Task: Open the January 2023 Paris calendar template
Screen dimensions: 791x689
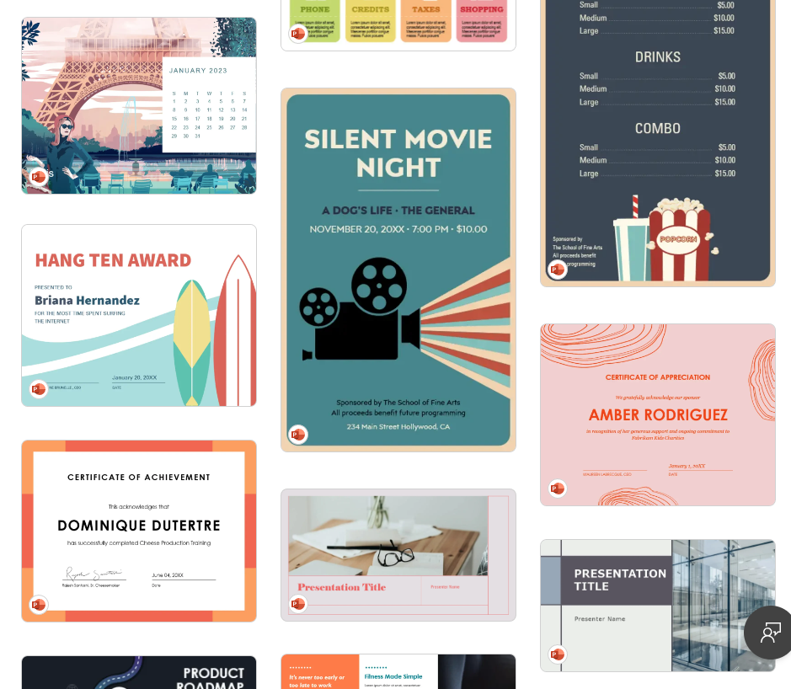Action: coord(139,105)
